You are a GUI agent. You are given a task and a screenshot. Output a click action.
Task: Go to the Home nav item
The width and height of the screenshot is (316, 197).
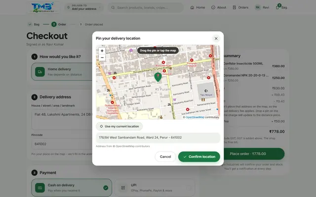click(x=197, y=7)
